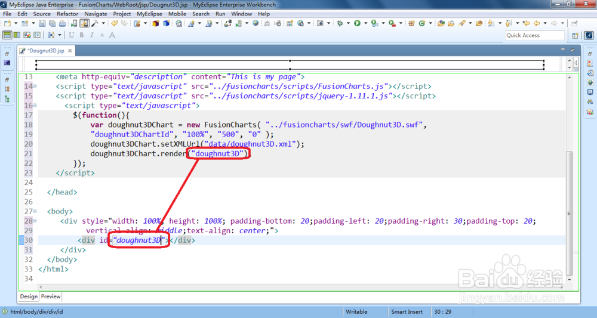Open the Debug button dropdown arrow
The height and width of the screenshot is (318, 597).
point(349,24)
